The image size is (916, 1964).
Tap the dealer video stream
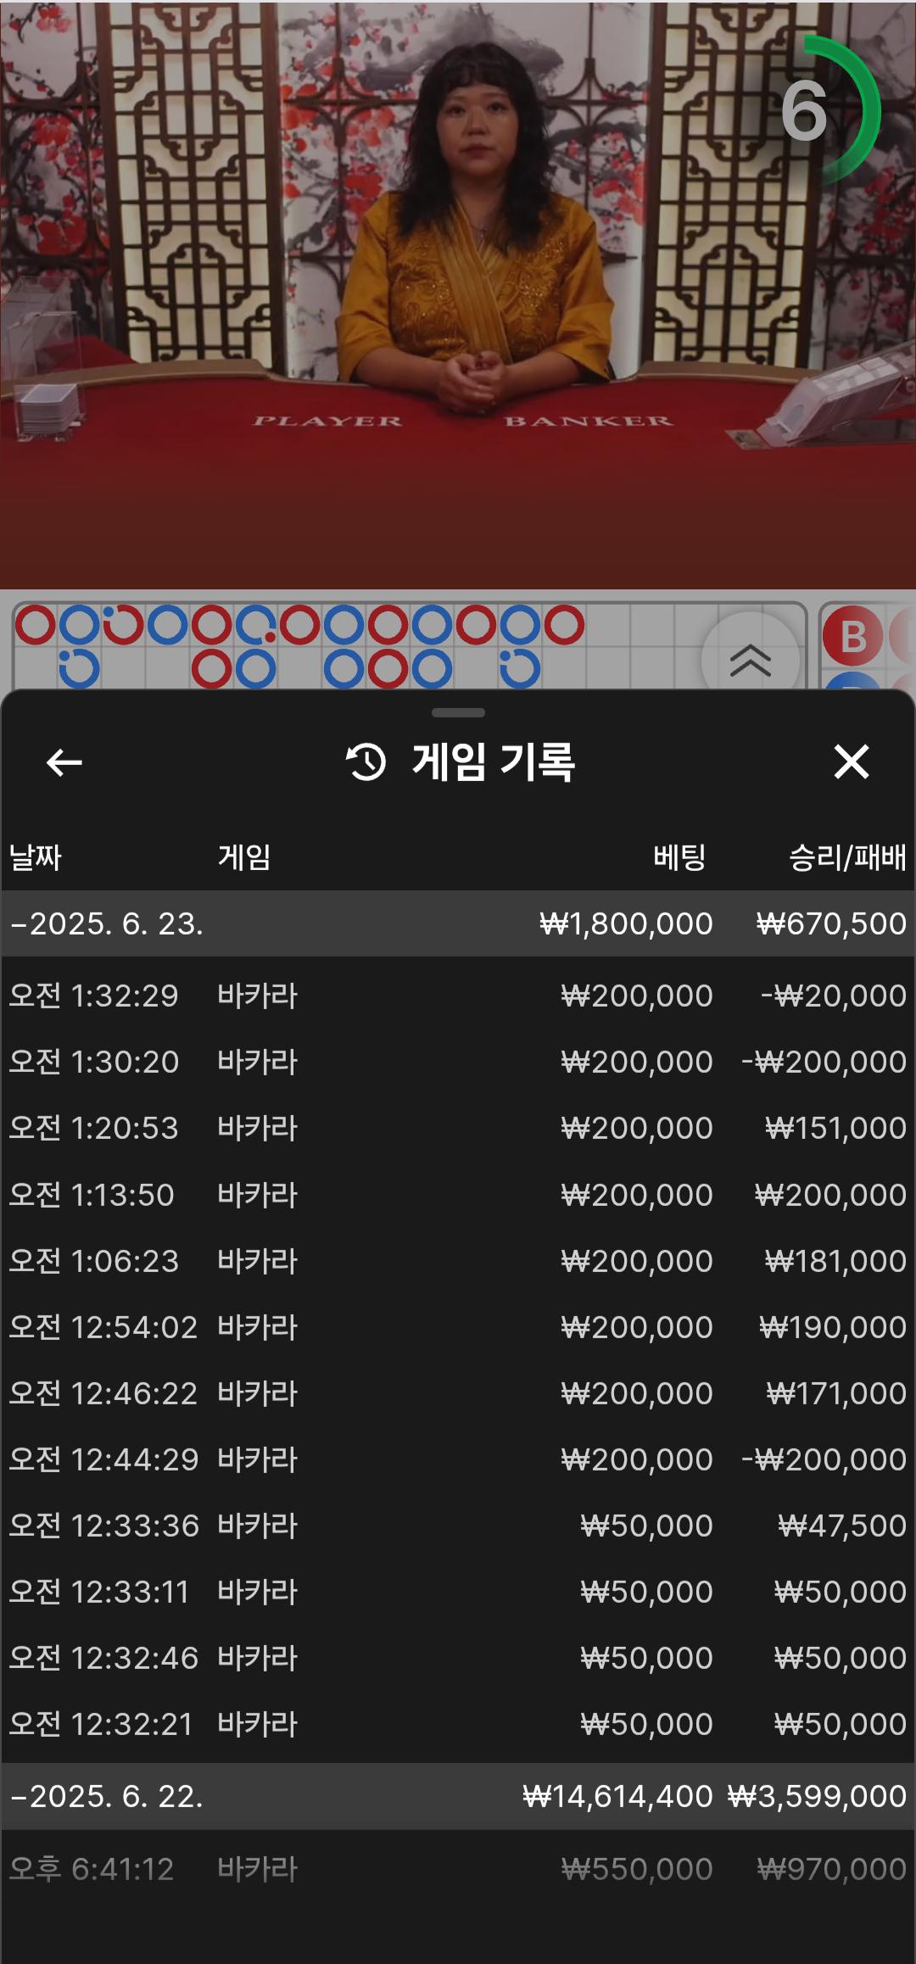coord(458,294)
